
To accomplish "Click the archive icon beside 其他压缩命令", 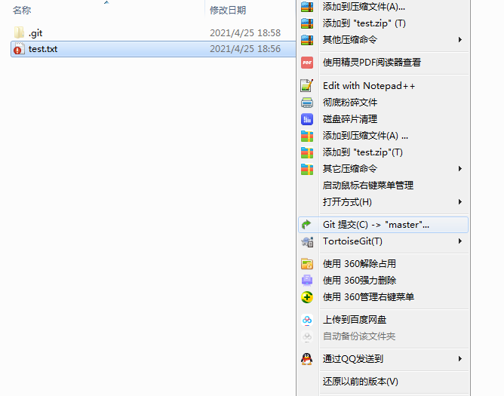I will pyautogui.click(x=307, y=40).
